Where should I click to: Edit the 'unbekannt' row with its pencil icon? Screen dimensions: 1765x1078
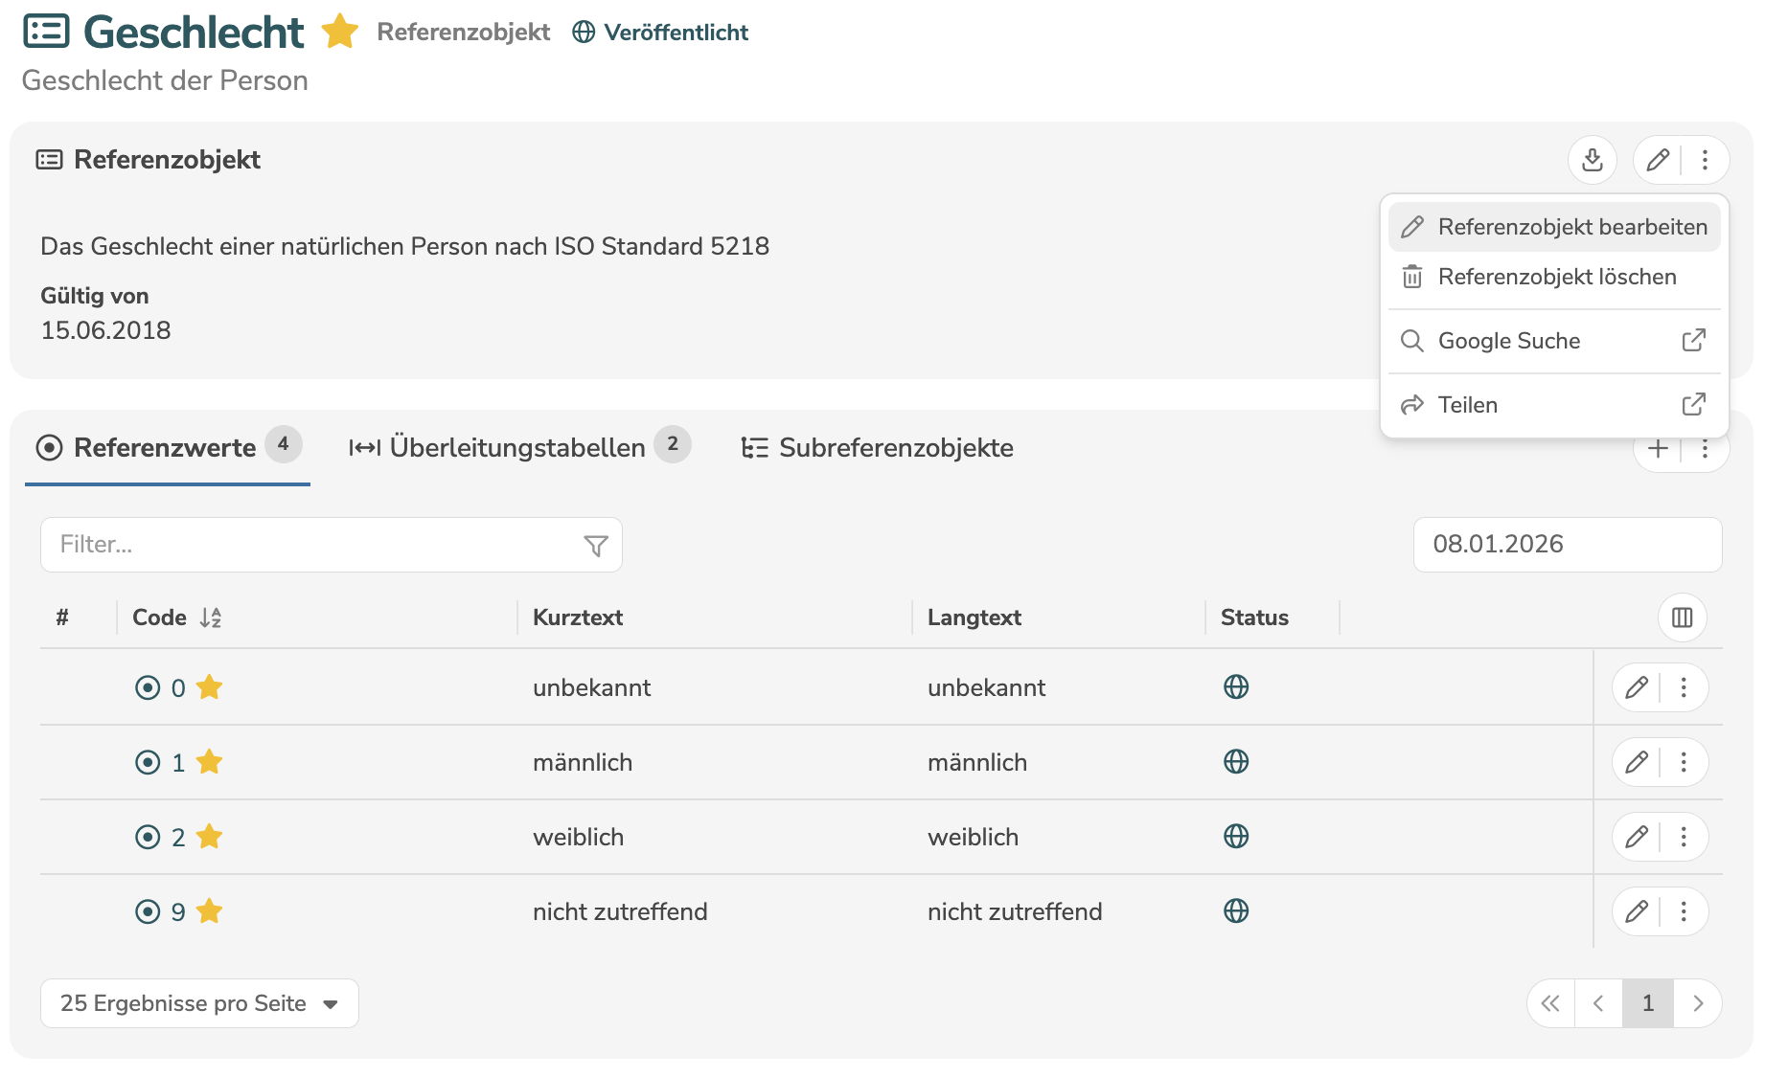click(x=1637, y=687)
